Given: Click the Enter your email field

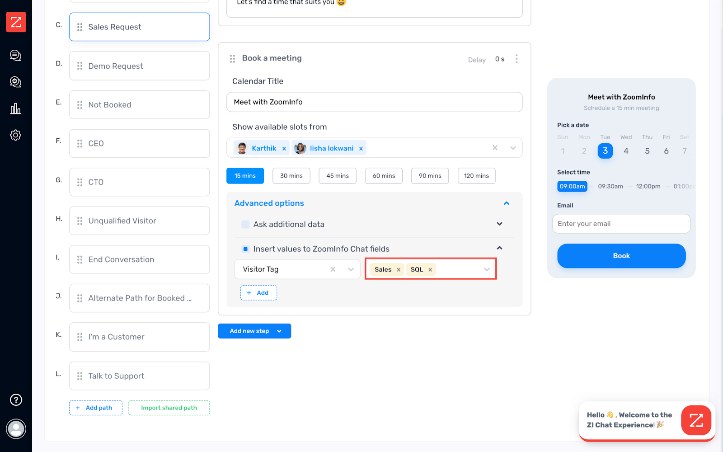Looking at the screenshot, I should (621, 224).
